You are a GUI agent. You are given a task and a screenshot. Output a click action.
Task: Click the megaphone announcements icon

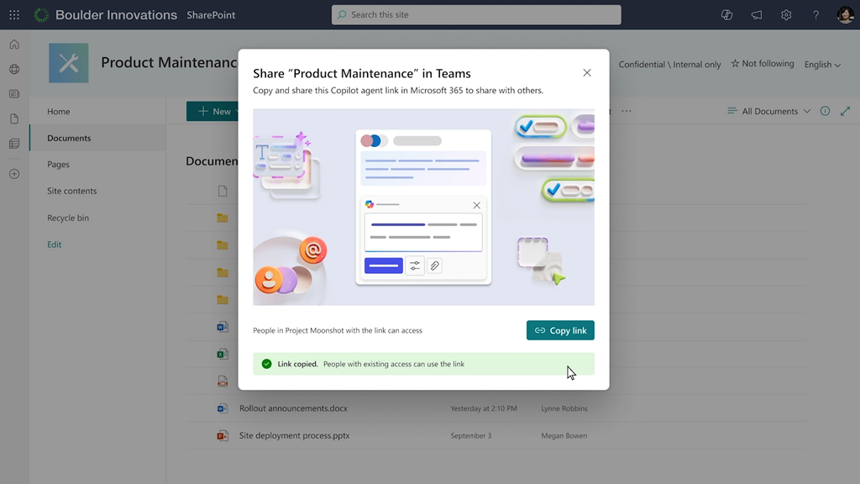[757, 15]
